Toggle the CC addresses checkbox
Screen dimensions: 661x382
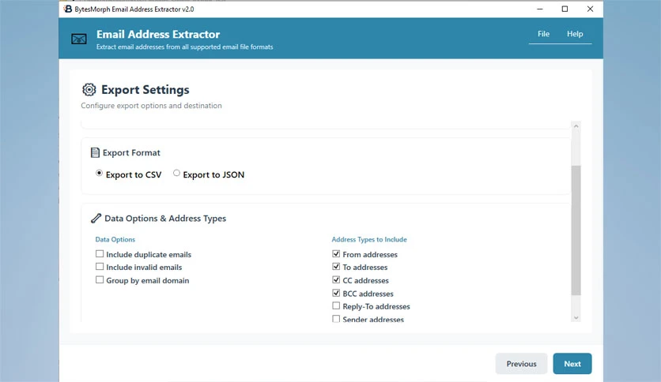[x=336, y=279]
